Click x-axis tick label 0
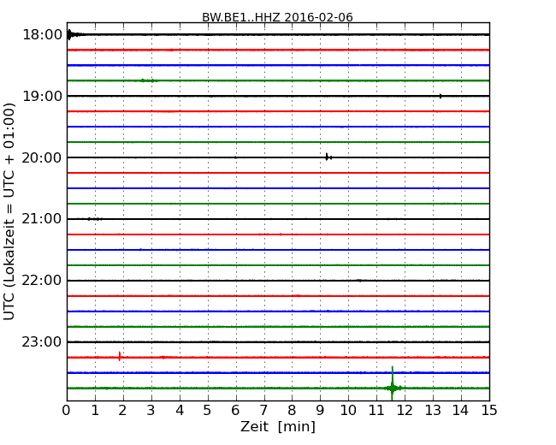This screenshot has height=445, width=556. [x=67, y=411]
